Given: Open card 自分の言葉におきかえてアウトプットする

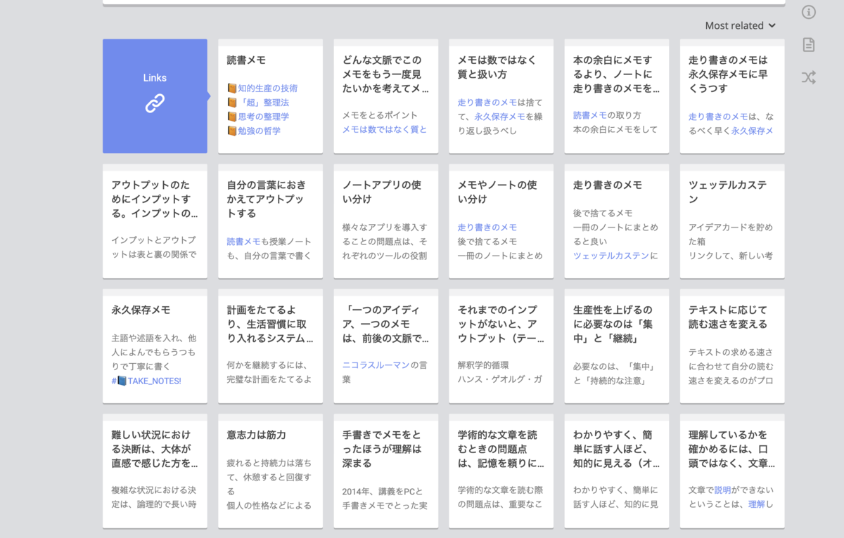Looking at the screenshot, I should tap(271, 221).
